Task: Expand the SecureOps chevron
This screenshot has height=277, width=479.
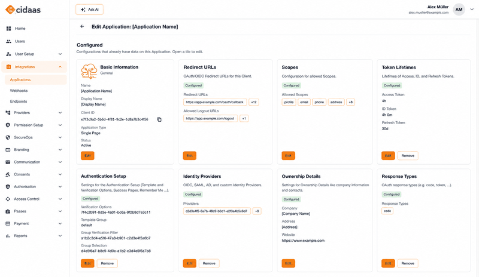Action: 60,137
